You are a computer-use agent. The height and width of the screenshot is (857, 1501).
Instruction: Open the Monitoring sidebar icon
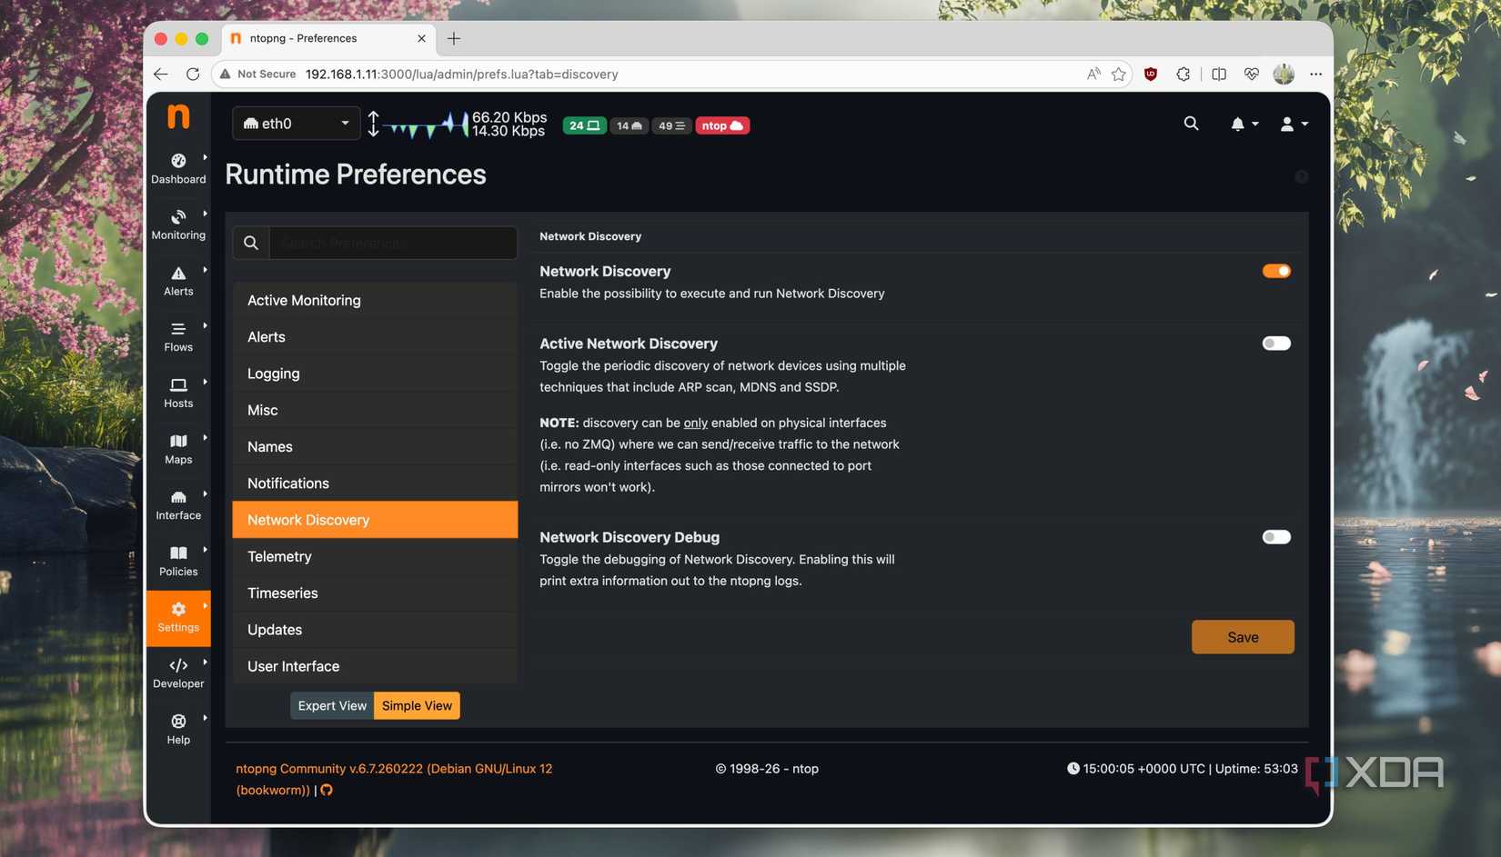(178, 216)
